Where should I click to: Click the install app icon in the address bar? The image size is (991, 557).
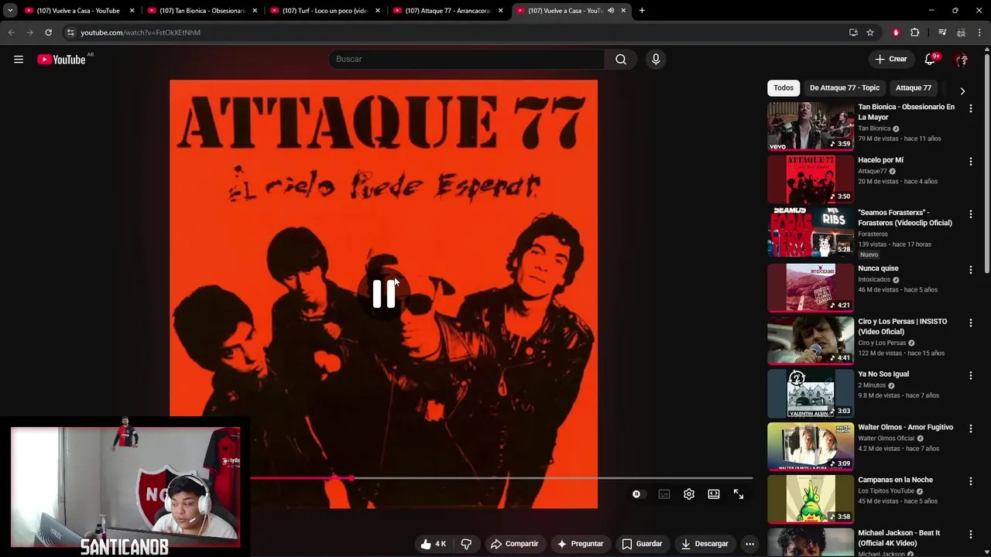pyautogui.click(x=853, y=32)
